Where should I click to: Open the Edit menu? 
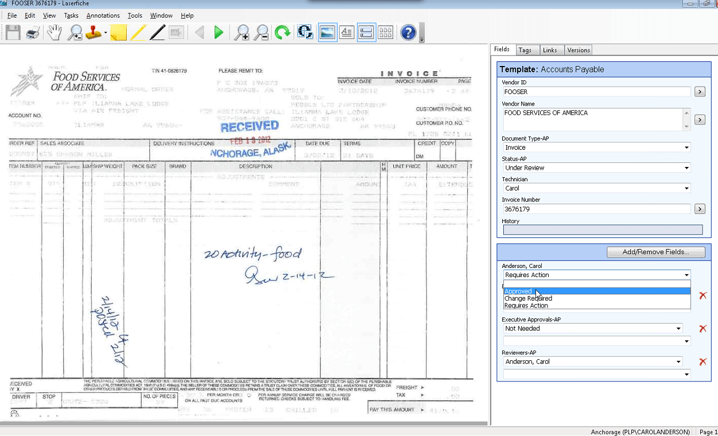click(30, 15)
